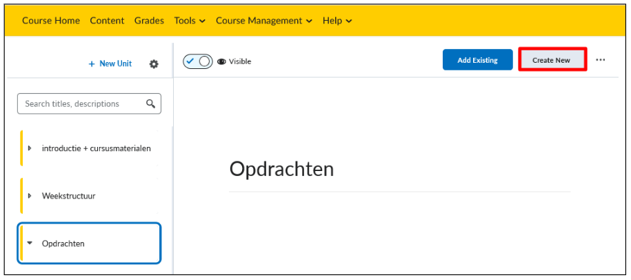
Task: Click the Add Existing button
Action: 478,60
